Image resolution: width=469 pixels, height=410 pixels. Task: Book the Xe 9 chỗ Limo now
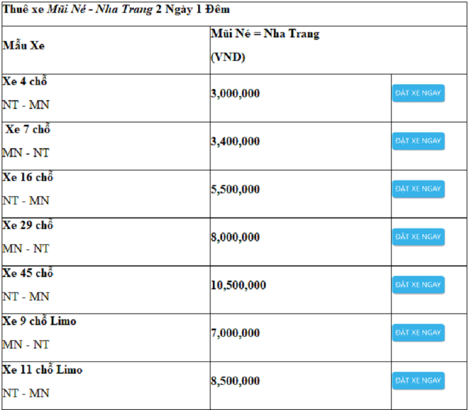(418, 333)
